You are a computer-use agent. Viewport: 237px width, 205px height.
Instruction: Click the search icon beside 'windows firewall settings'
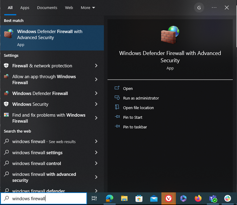(x=6, y=152)
